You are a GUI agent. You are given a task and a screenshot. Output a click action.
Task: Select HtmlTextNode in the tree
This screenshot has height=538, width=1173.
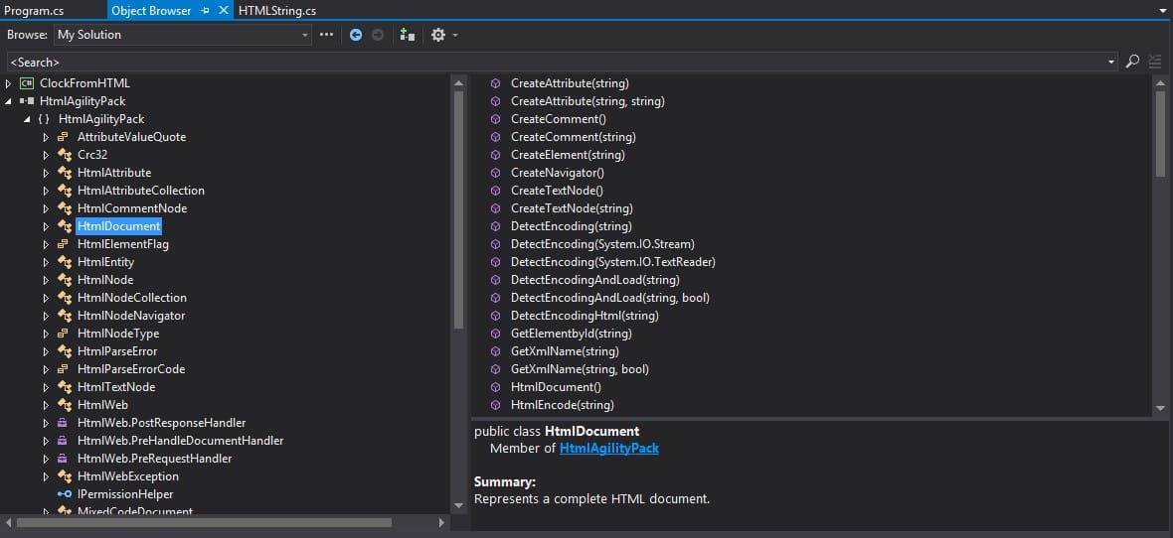coord(116,386)
